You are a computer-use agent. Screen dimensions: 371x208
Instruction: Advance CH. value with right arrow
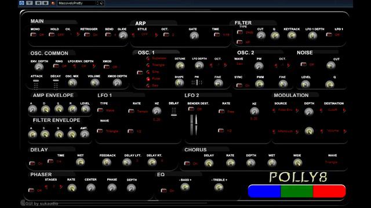tap(78, 35)
